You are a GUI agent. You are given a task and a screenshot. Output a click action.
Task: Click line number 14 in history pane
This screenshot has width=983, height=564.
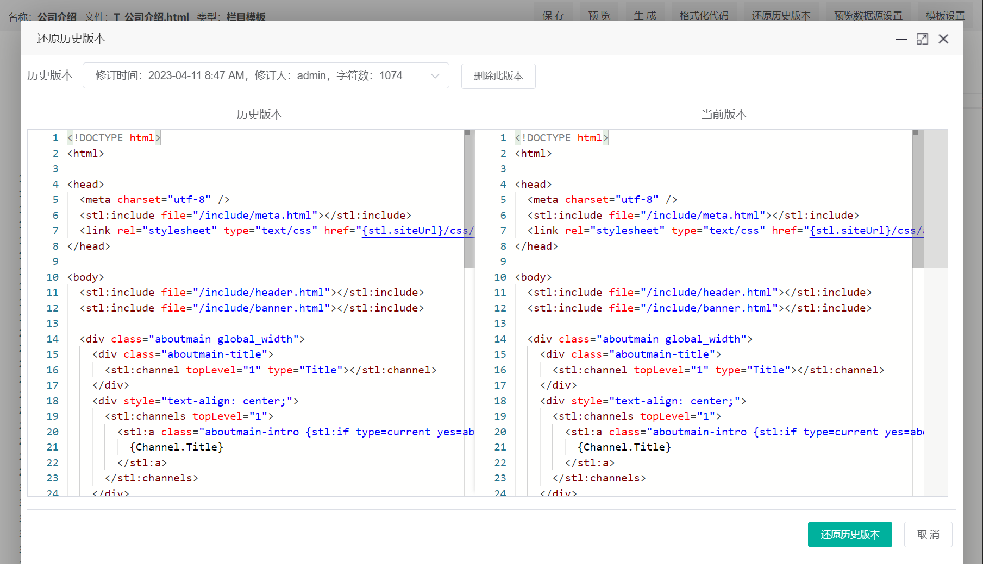52,339
